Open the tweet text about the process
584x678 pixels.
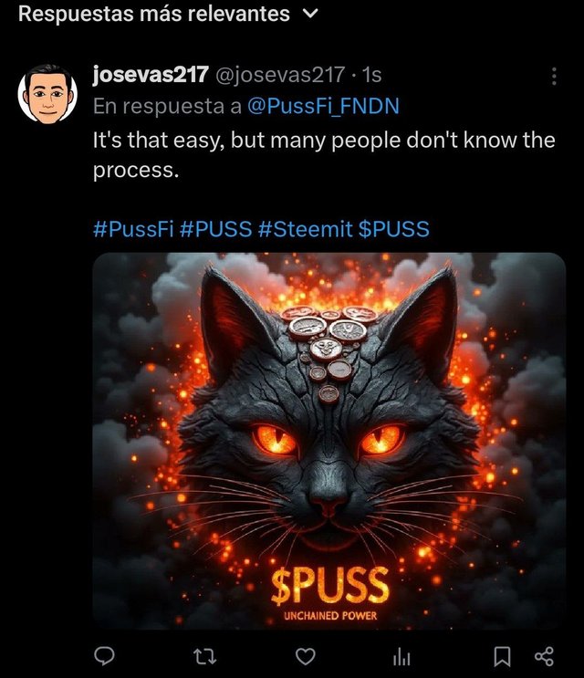[x=324, y=155]
